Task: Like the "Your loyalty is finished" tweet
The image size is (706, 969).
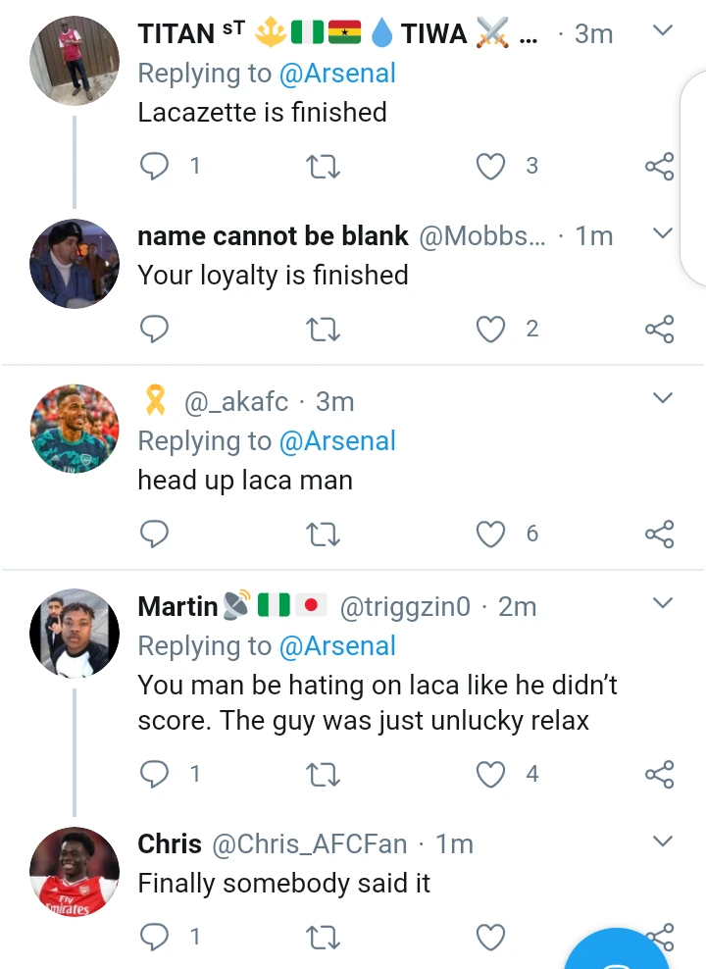Action: click(x=490, y=330)
